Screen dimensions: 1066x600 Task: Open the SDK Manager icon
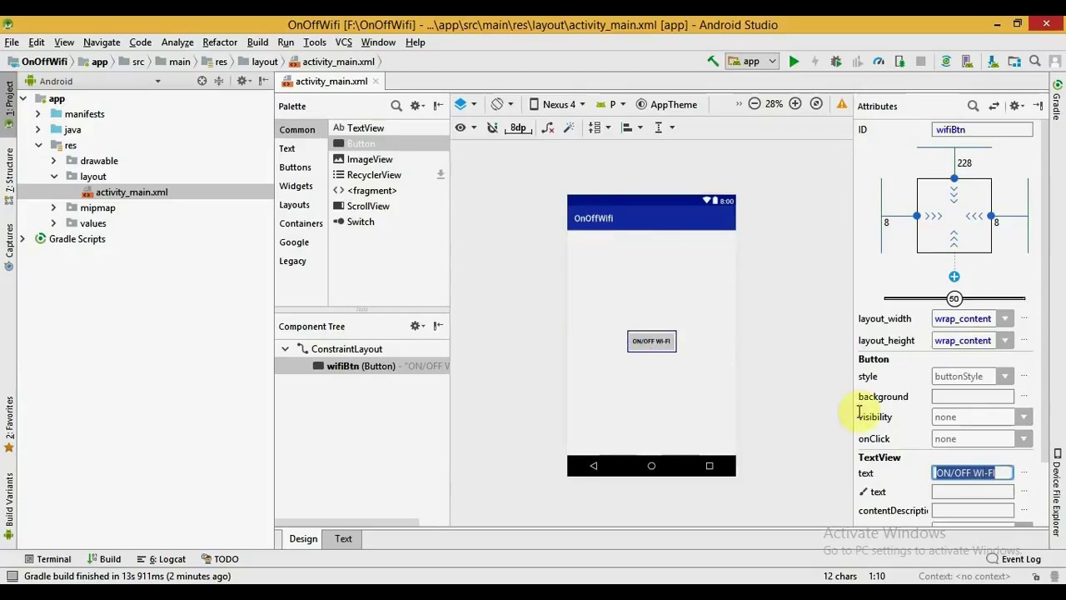pos(991,61)
